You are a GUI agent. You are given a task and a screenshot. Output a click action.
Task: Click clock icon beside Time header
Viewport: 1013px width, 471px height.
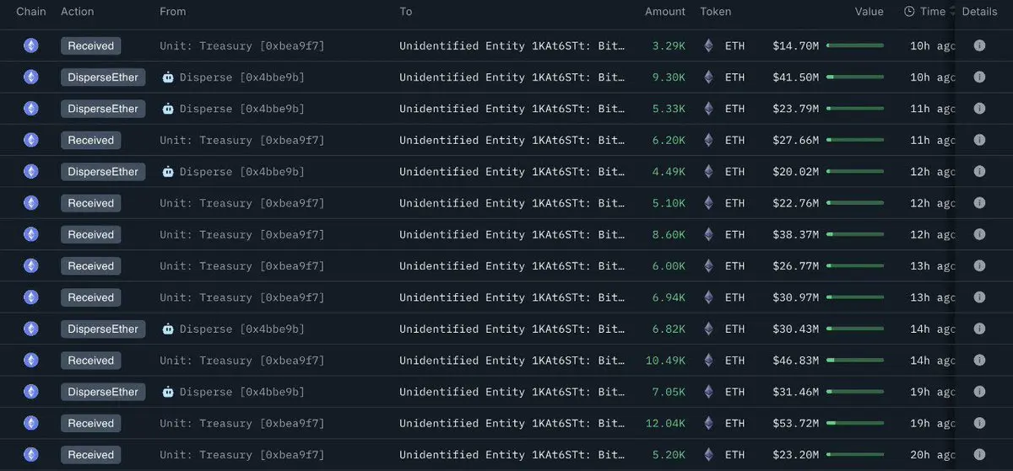tap(909, 12)
